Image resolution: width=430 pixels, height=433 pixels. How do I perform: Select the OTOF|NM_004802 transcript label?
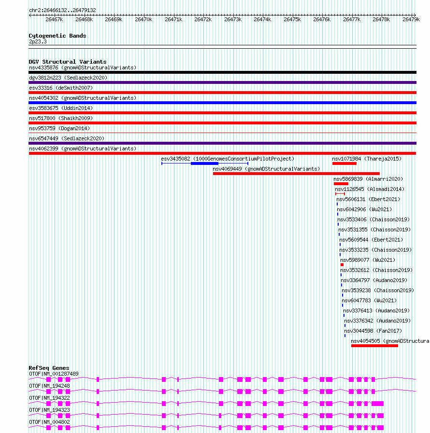click(x=49, y=422)
